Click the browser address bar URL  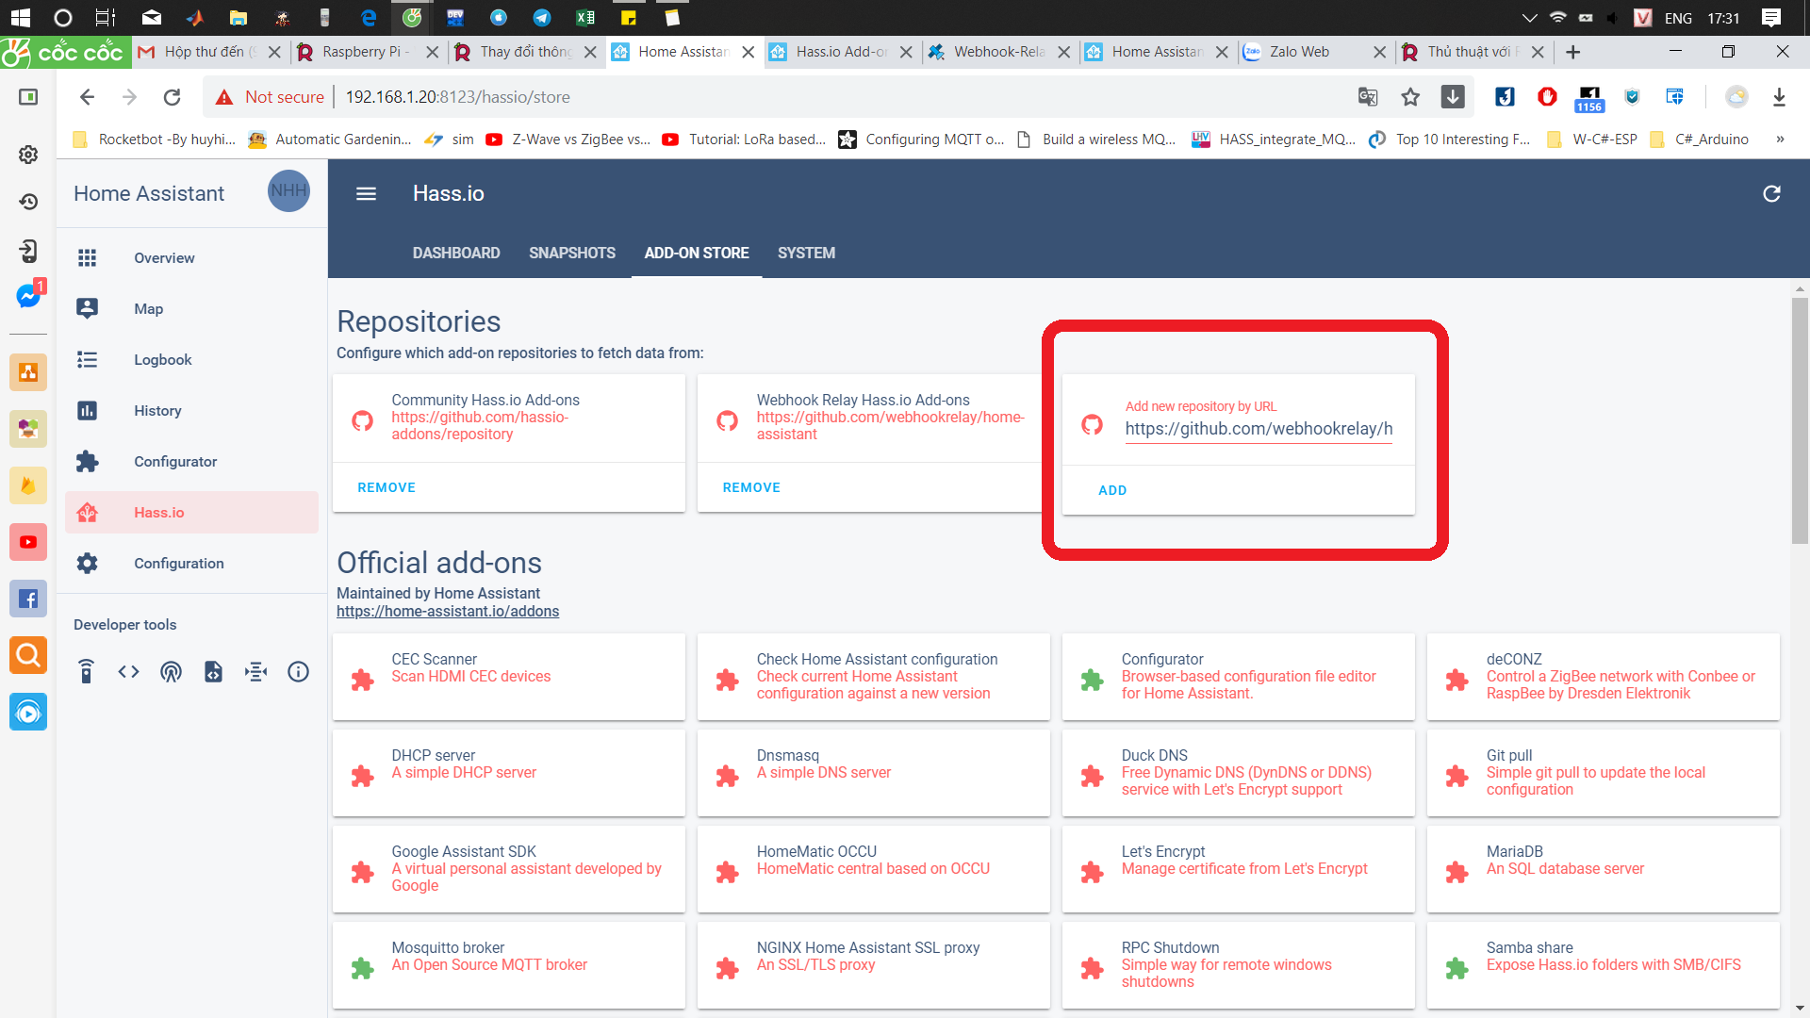(458, 97)
